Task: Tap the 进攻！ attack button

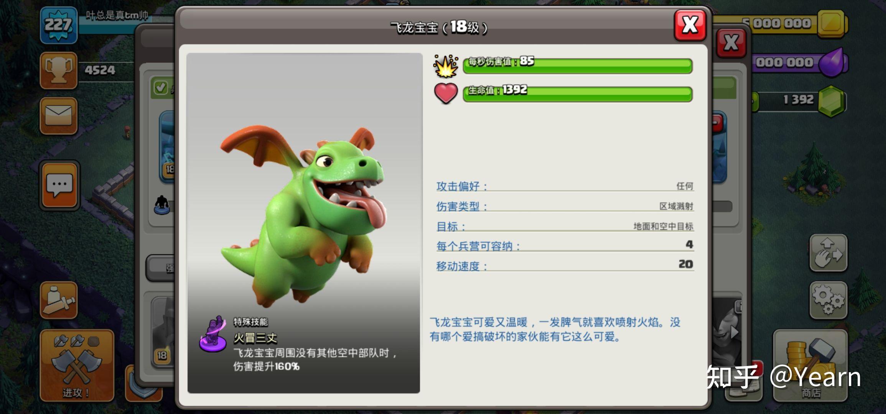Action: click(77, 366)
